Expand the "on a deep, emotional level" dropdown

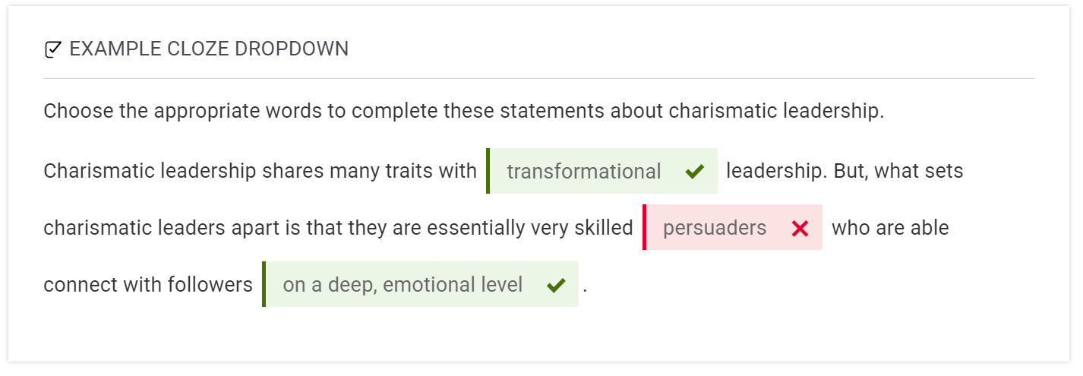click(403, 285)
